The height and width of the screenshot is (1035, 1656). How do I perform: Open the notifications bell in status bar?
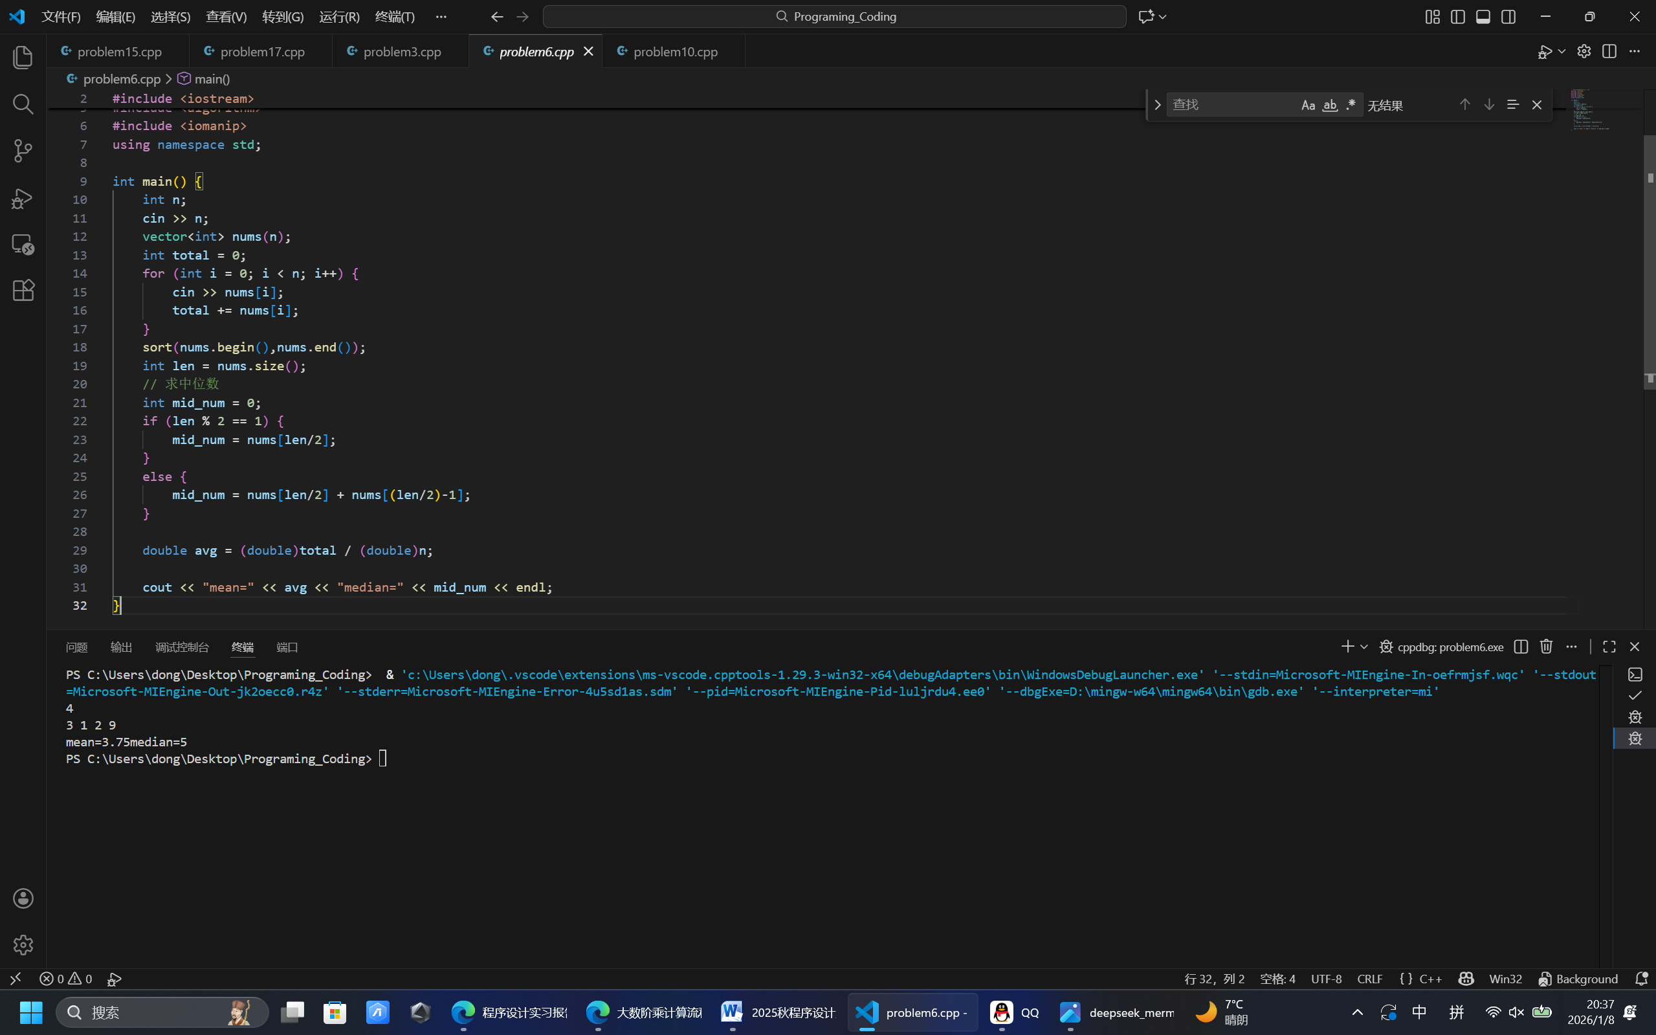(x=1641, y=979)
